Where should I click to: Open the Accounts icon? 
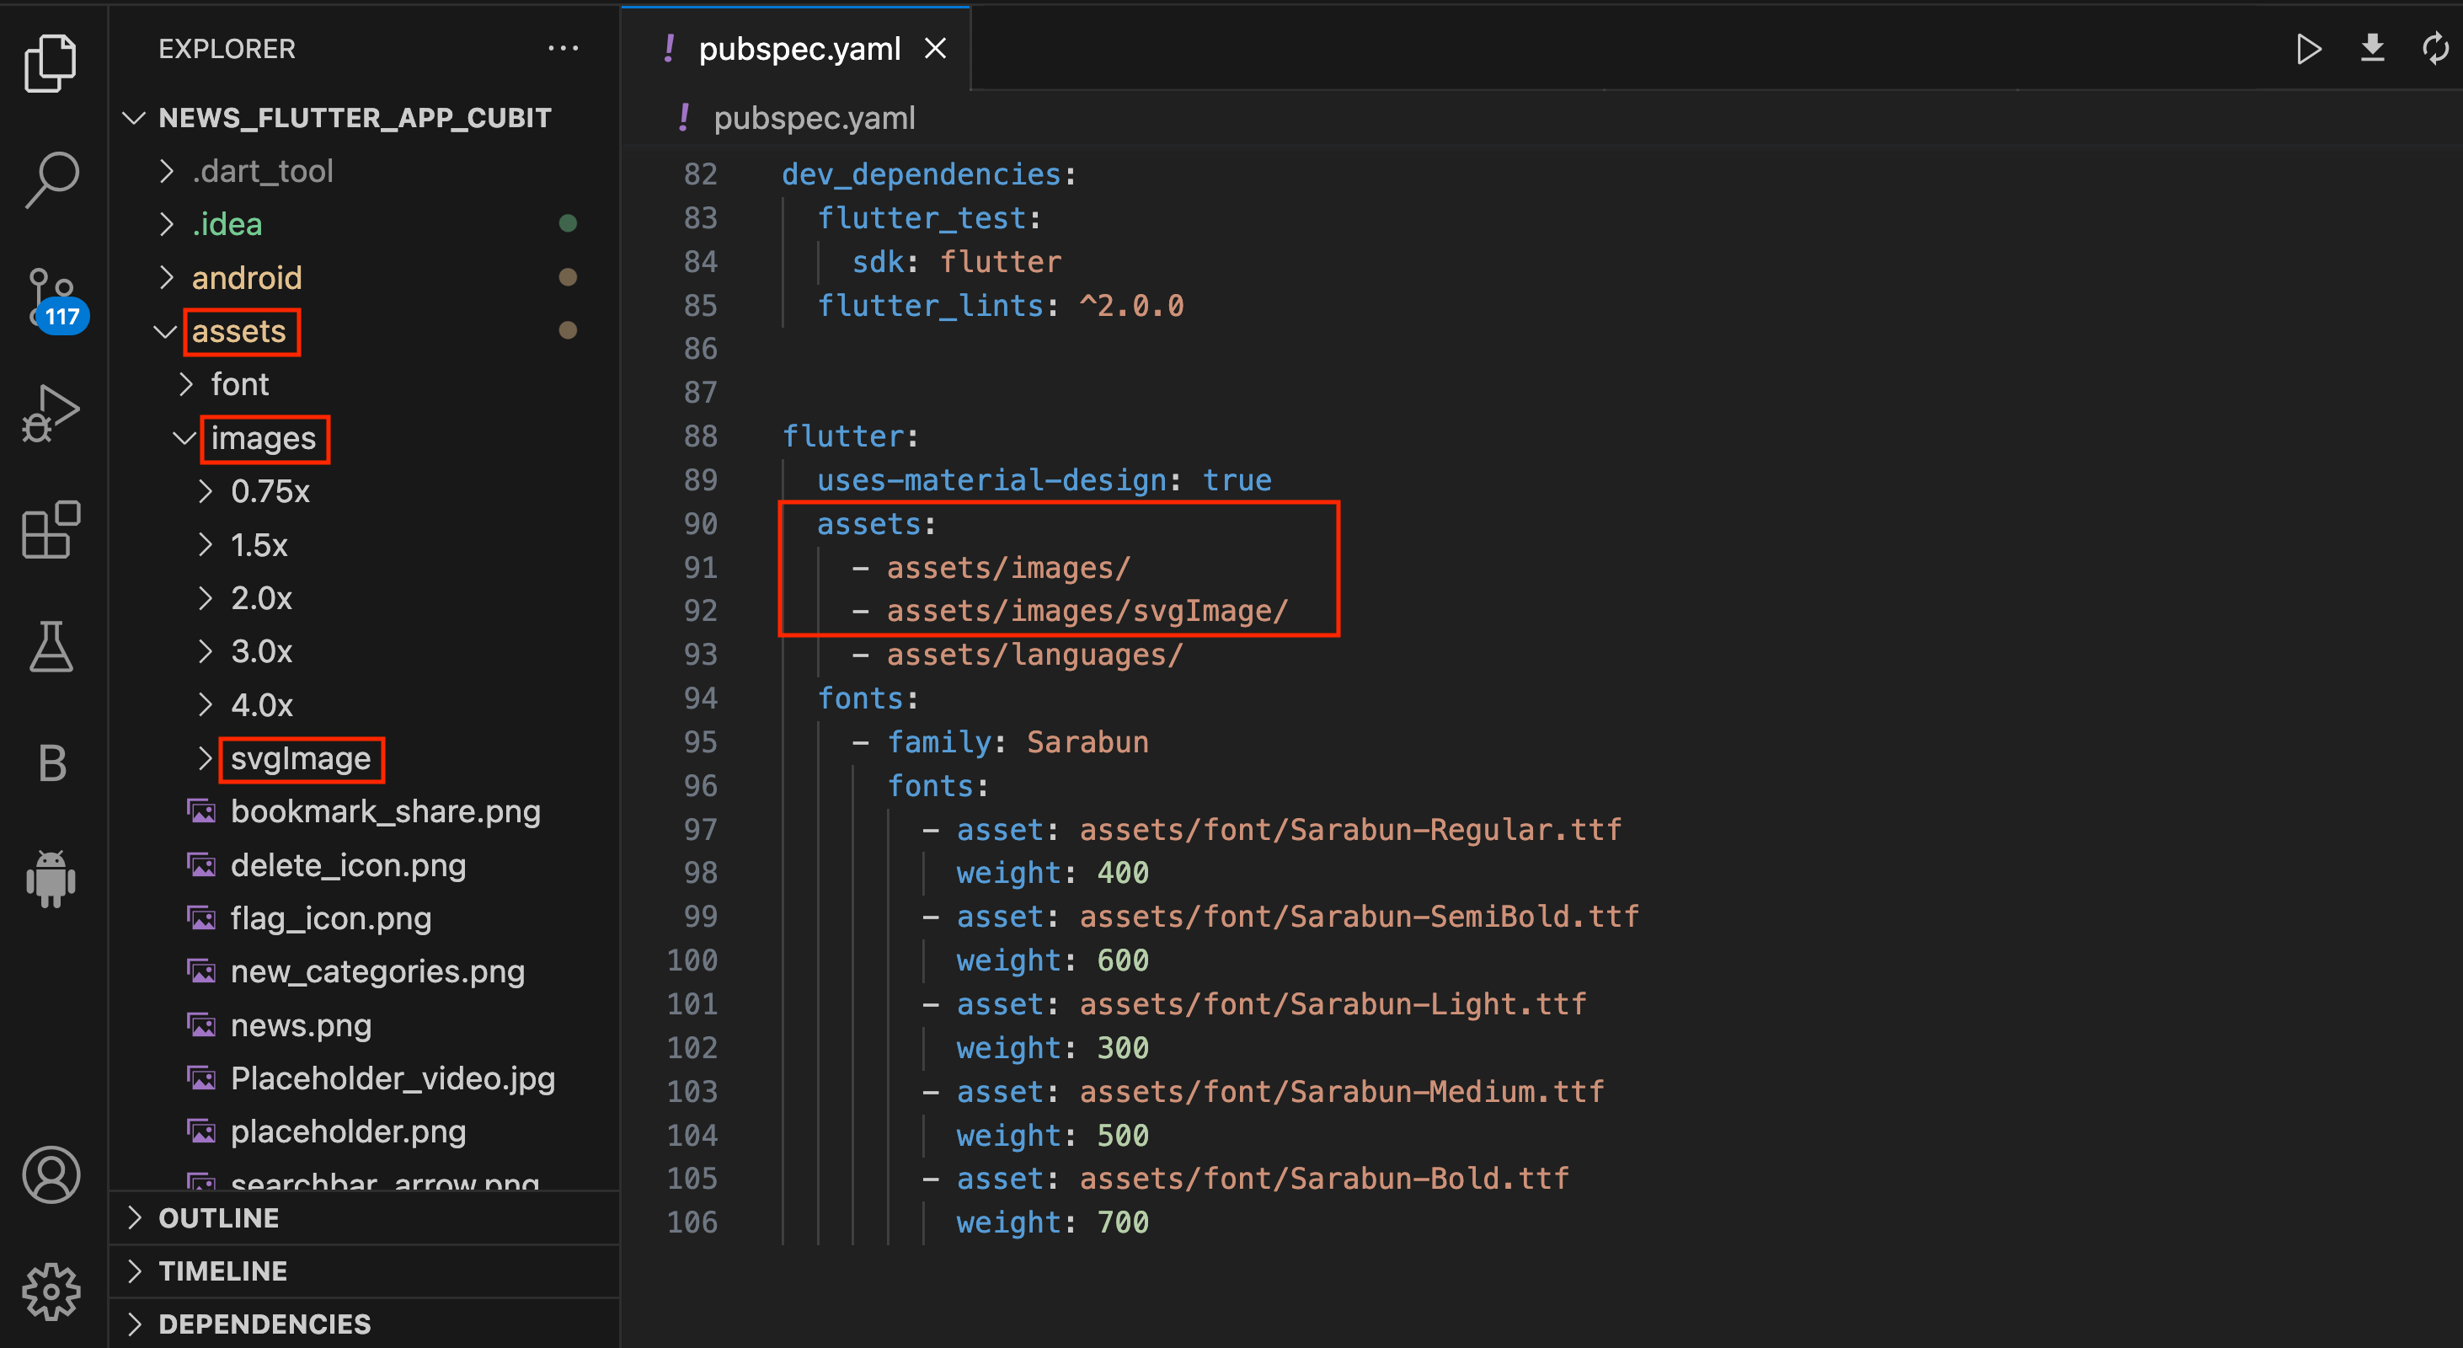51,1174
